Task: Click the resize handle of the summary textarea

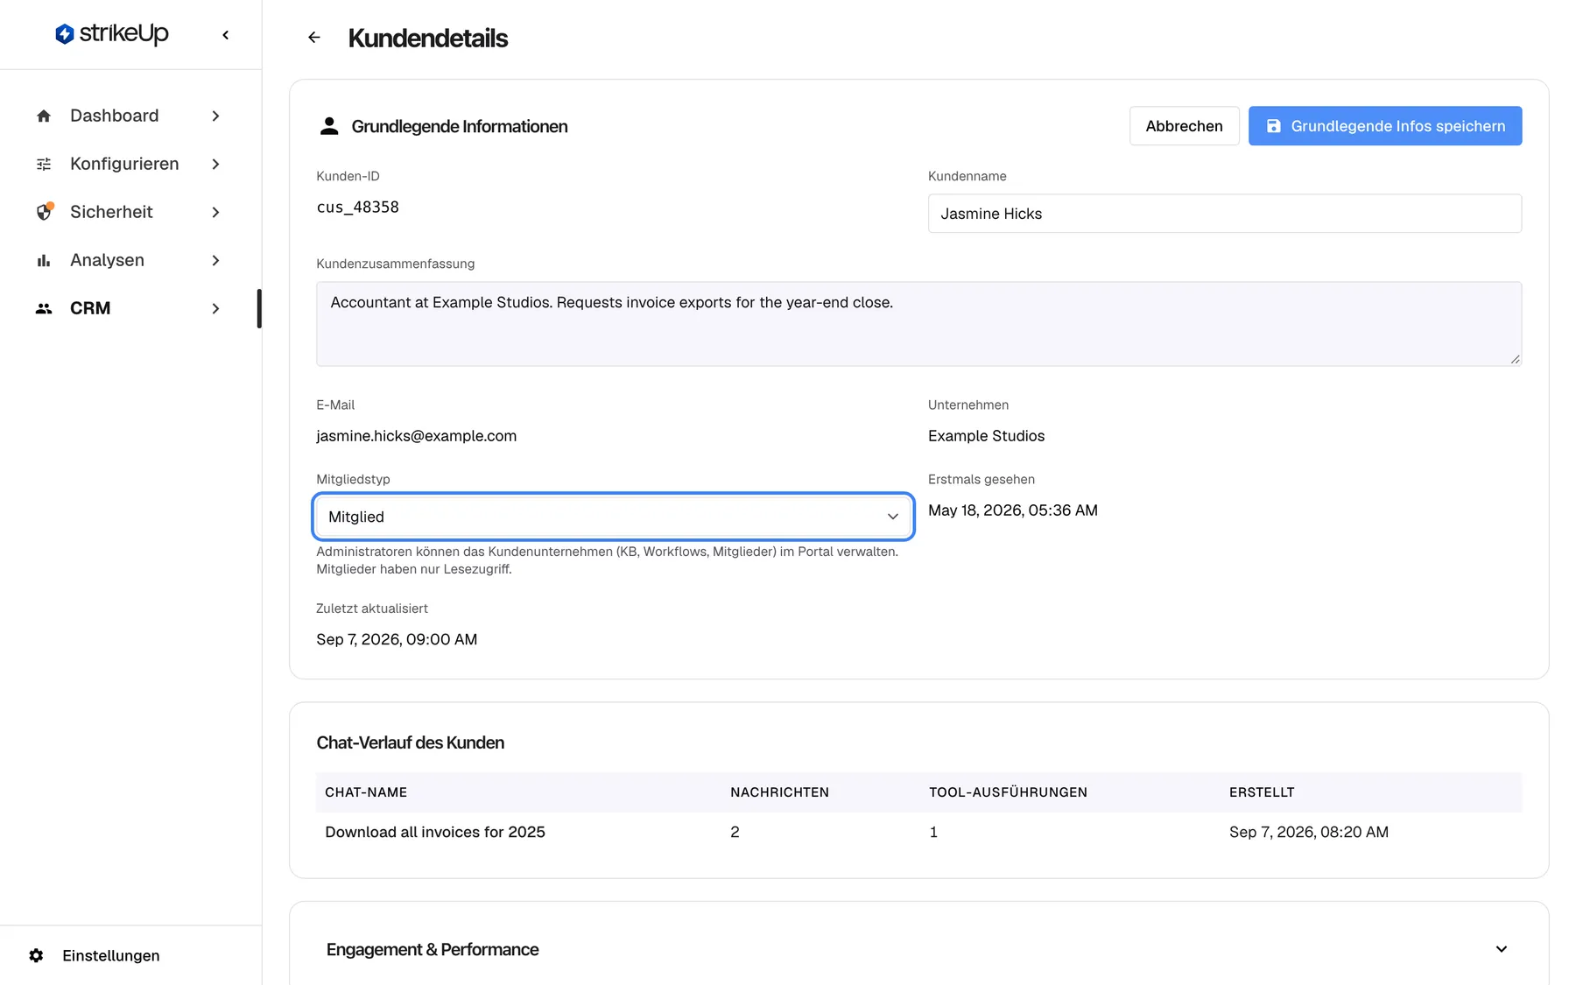Action: [x=1515, y=359]
